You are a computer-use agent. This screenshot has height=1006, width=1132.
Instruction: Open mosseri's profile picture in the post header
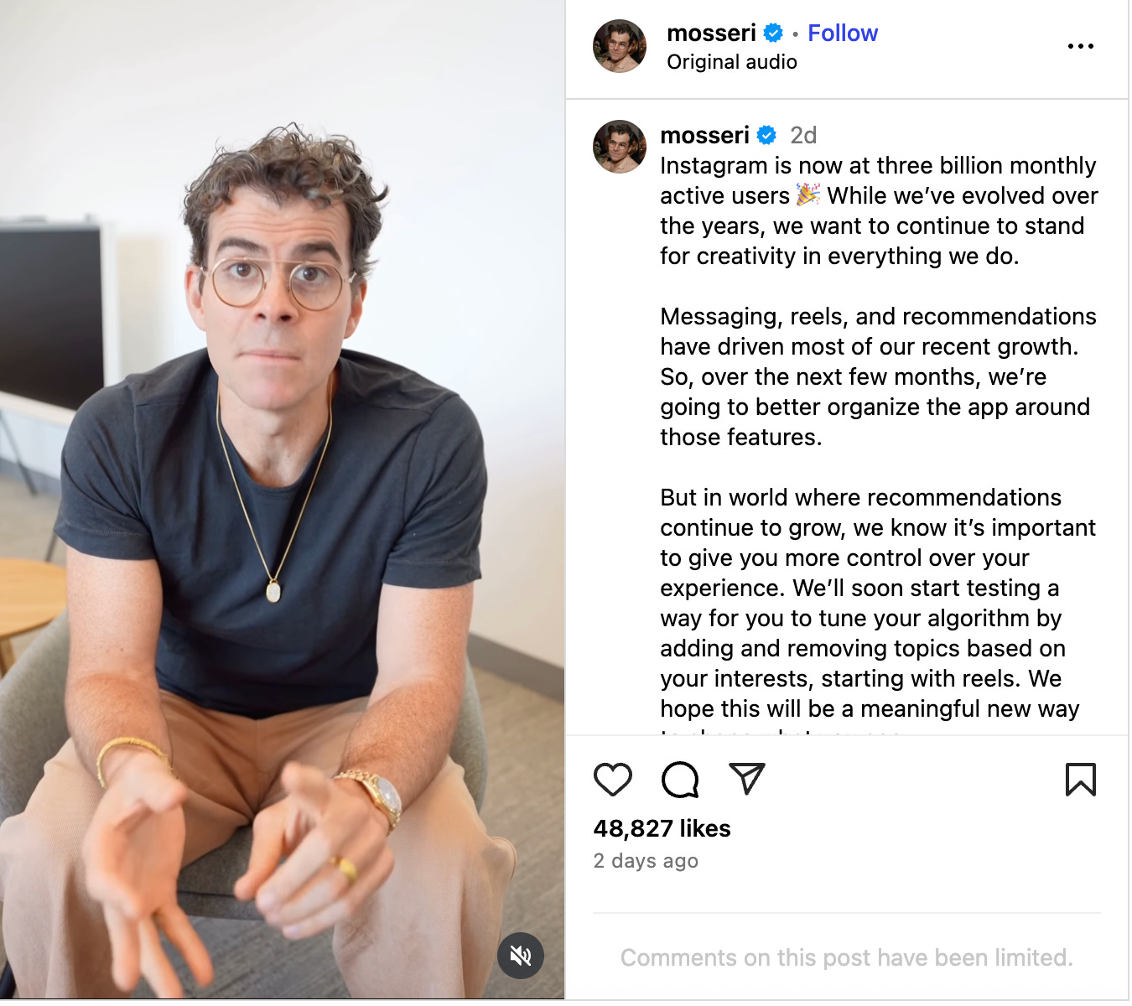tap(620, 46)
